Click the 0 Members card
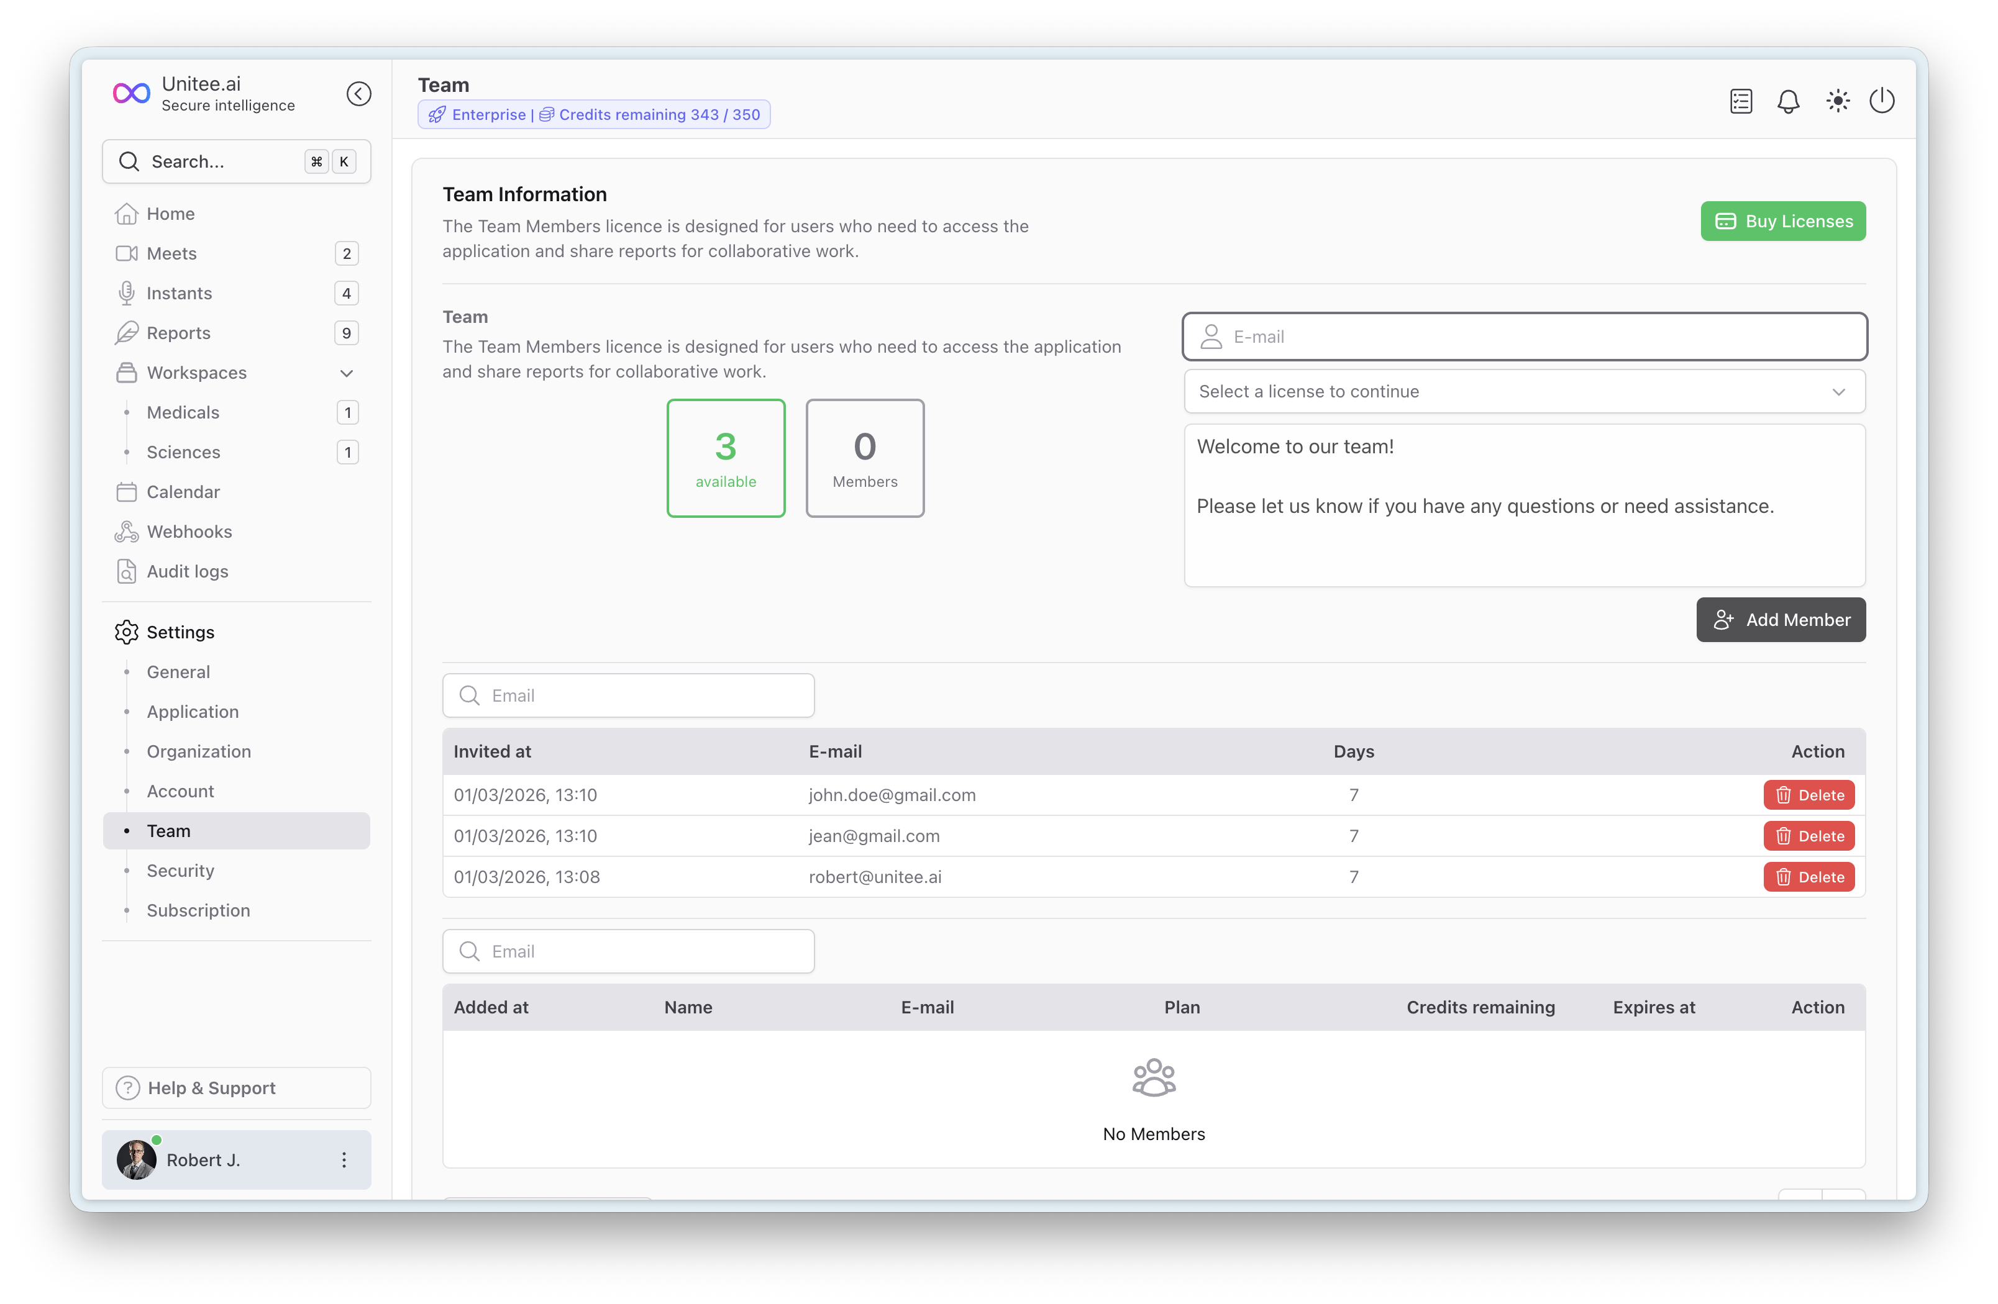The height and width of the screenshot is (1304, 1998). [x=865, y=458]
